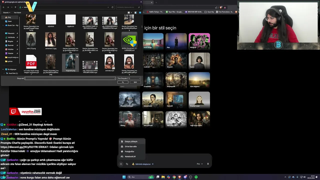Open file dialog help icon
The height and width of the screenshot is (180, 320).
[x=140, y=12]
